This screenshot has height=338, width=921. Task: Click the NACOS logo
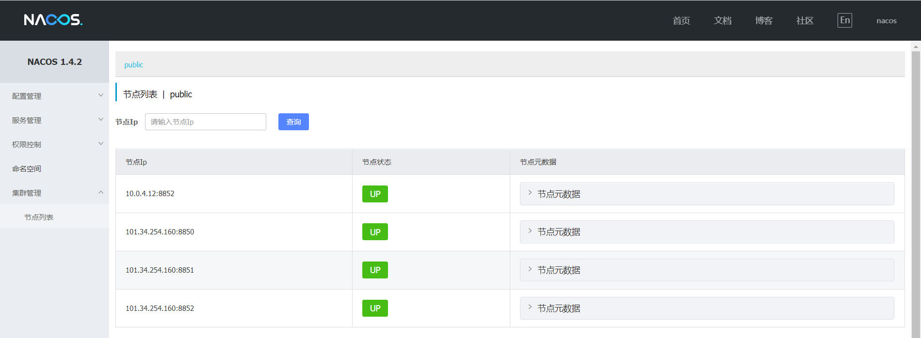(53, 20)
